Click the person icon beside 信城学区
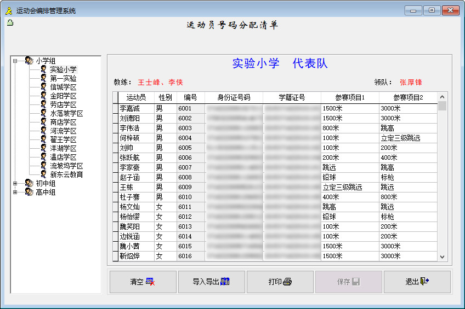Viewport: 465px width, 309px height. click(44, 87)
